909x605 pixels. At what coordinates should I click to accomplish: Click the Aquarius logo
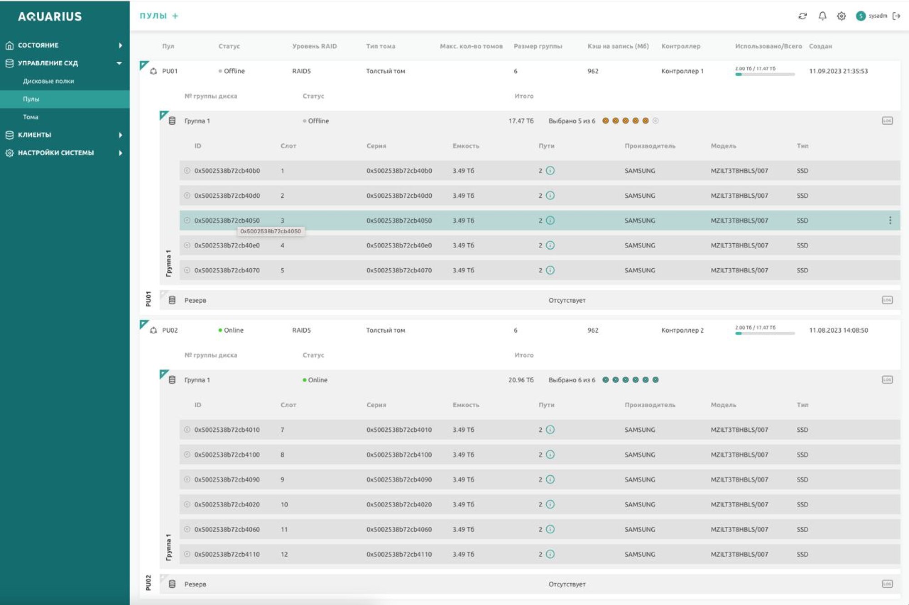(50, 17)
